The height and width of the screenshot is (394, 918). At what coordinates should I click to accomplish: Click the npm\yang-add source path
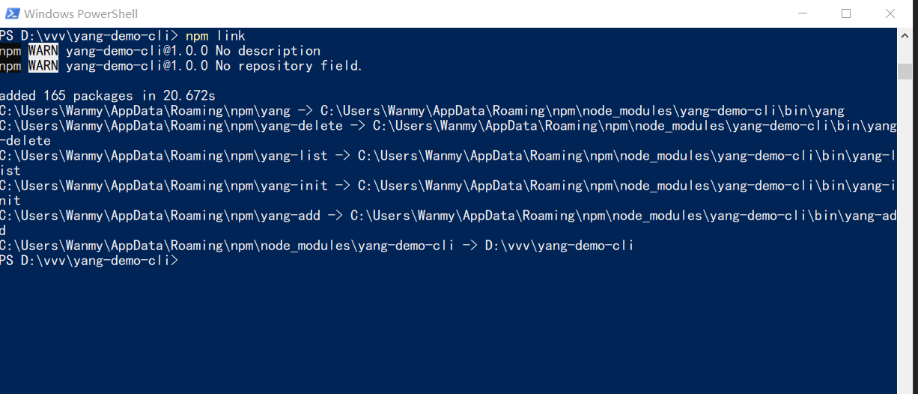pos(159,216)
